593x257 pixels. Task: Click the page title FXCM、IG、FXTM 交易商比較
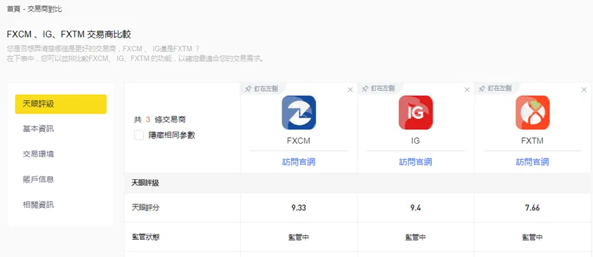pos(69,35)
